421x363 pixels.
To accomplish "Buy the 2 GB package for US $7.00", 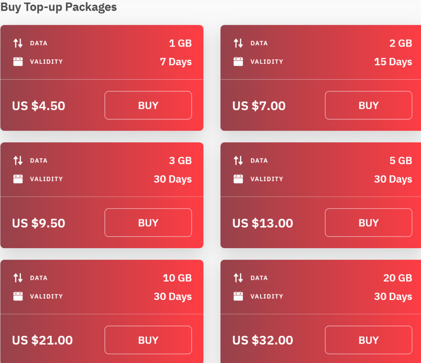I will tap(368, 105).
